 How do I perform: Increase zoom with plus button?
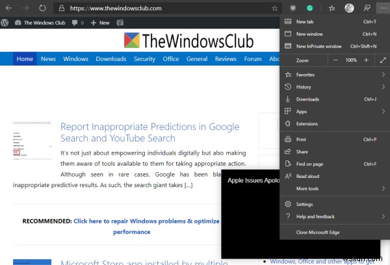click(x=366, y=60)
